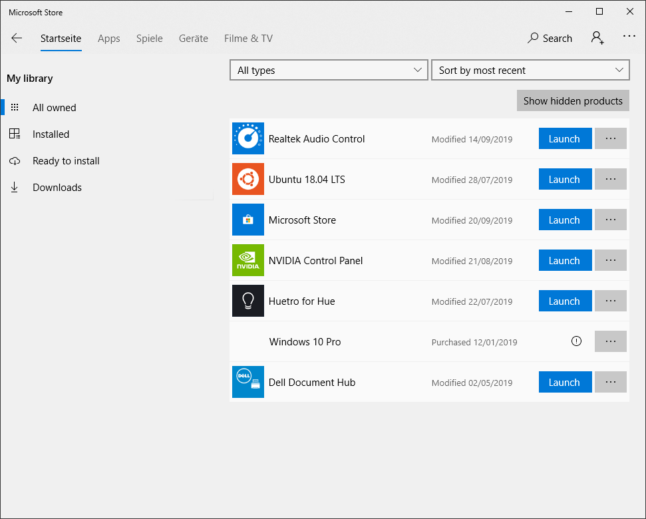The width and height of the screenshot is (646, 519).
Task: Switch to the Filme & TV tab
Action: pyautogui.click(x=248, y=39)
